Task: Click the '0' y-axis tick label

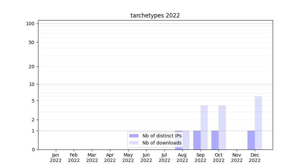Action: [33, 150]
